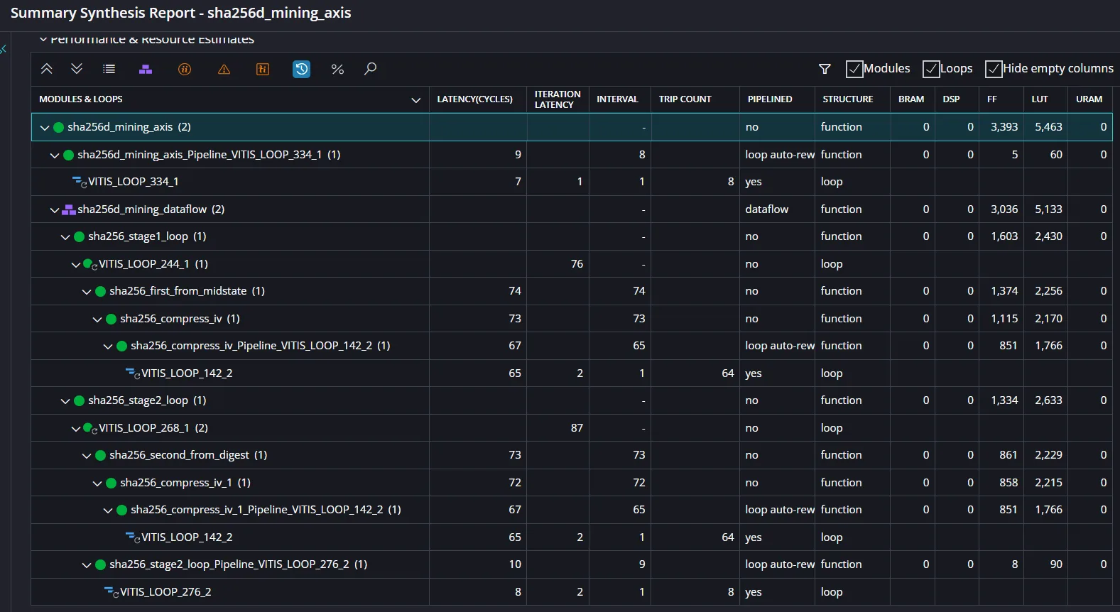Click the BRAM column header
1120x612 pixels.
click(x=911, y=99)
